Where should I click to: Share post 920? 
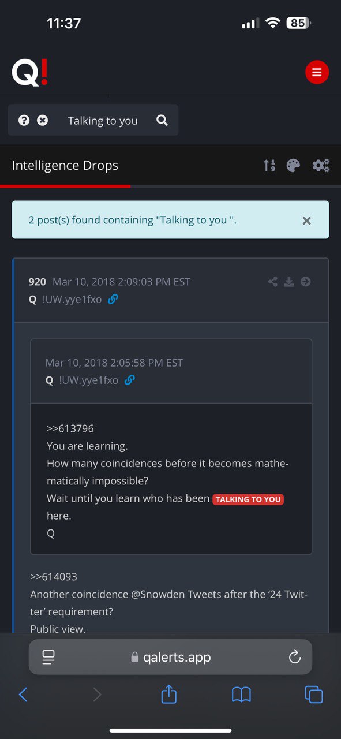click(273, 282)
